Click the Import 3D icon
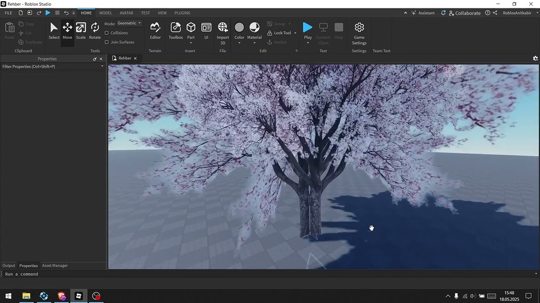 (223, 31)
